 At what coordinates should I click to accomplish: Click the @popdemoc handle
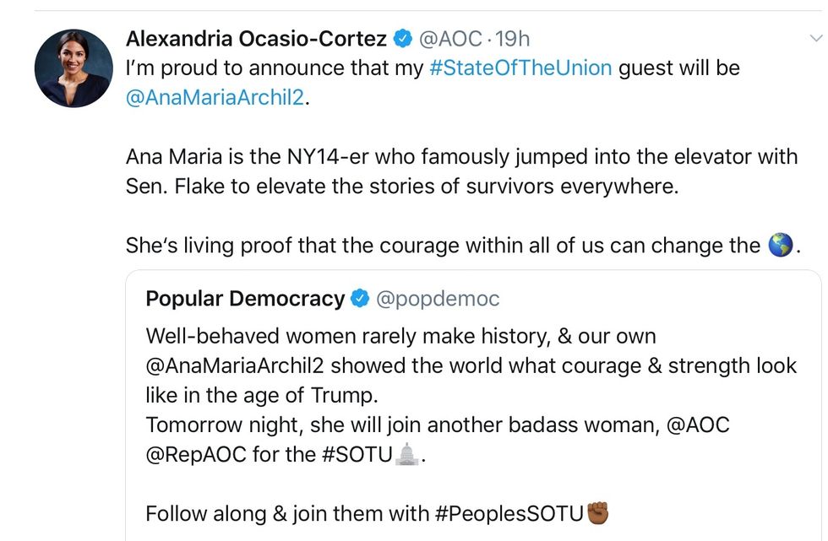point(438,298)
